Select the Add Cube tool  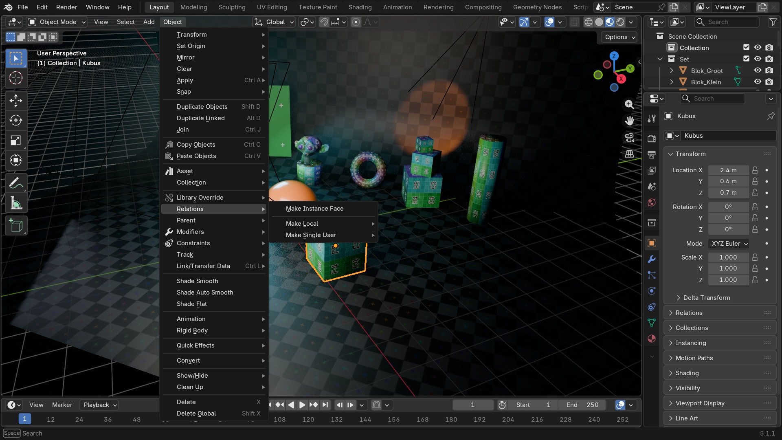16,225
